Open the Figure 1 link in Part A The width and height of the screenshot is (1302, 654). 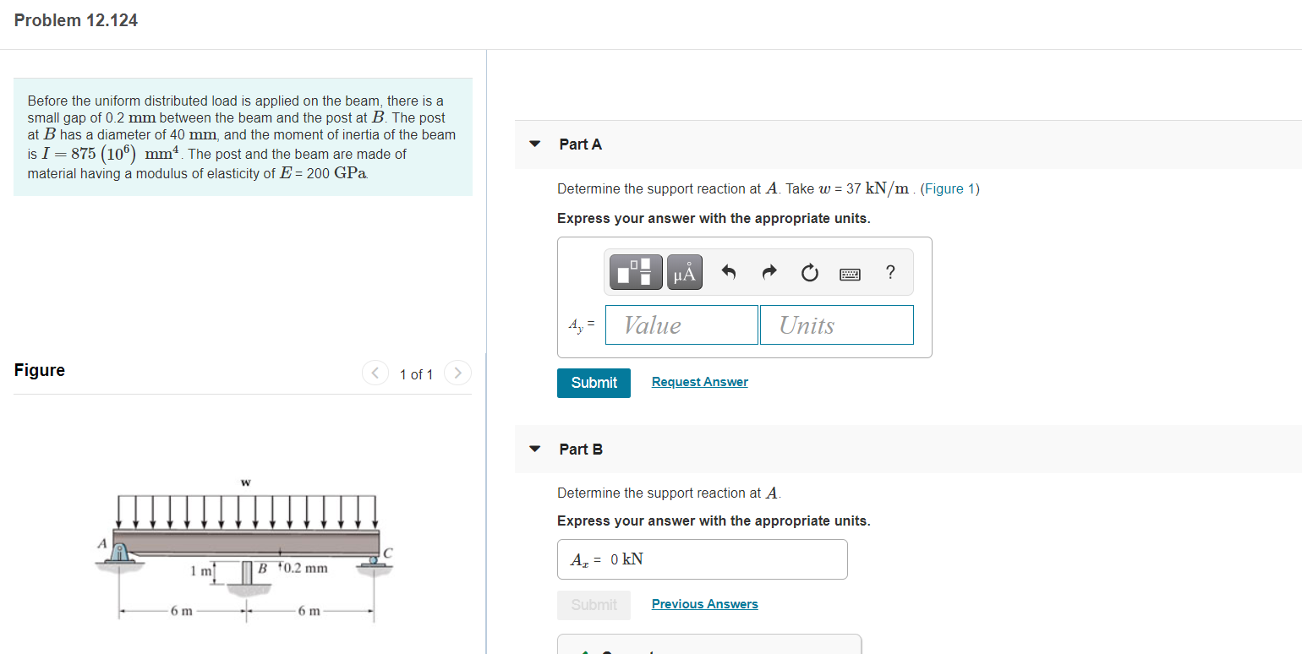950,188
